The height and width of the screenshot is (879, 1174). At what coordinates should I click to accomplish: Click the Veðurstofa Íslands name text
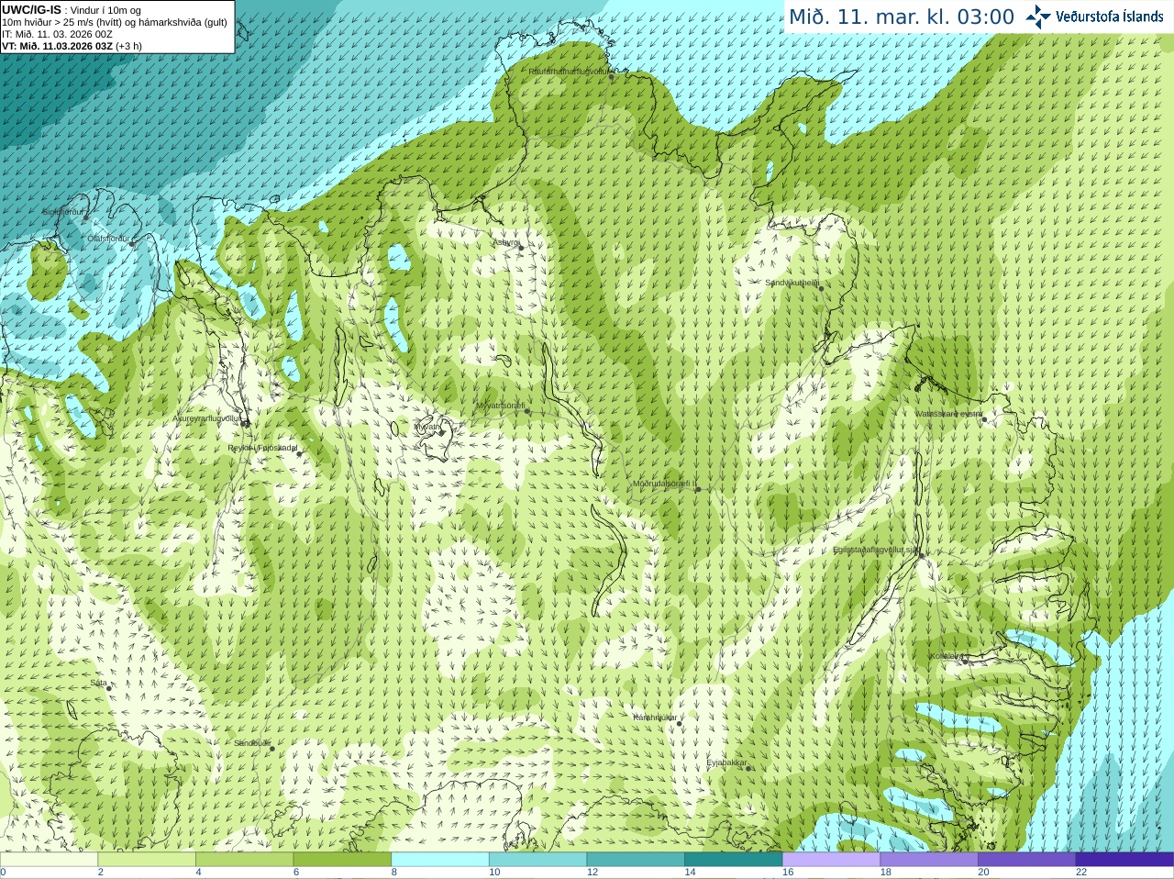[x=1110, y=17]
